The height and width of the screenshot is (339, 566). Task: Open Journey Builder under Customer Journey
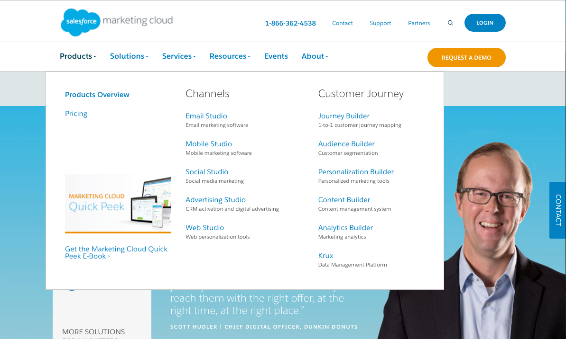pos(343,116)
